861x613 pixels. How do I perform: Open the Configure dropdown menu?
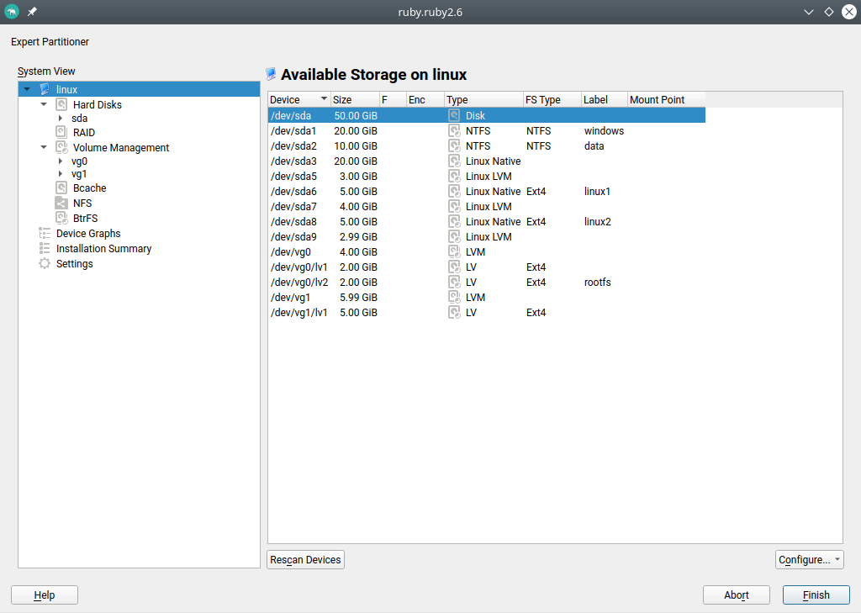[809, 559]
